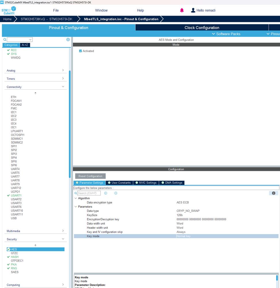Viewport: 280px width, 288px height.
Task: Go to the previous parameter search result
Action: coord(106,193)
